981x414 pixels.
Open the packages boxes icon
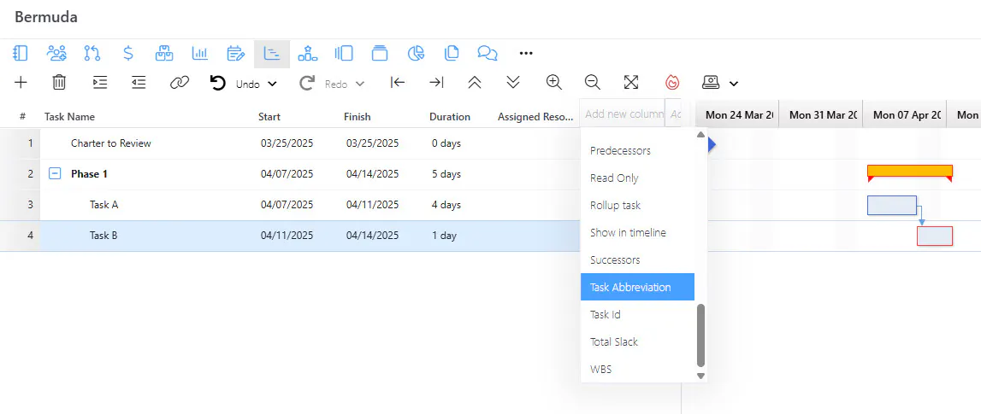(x=164, y=53)
